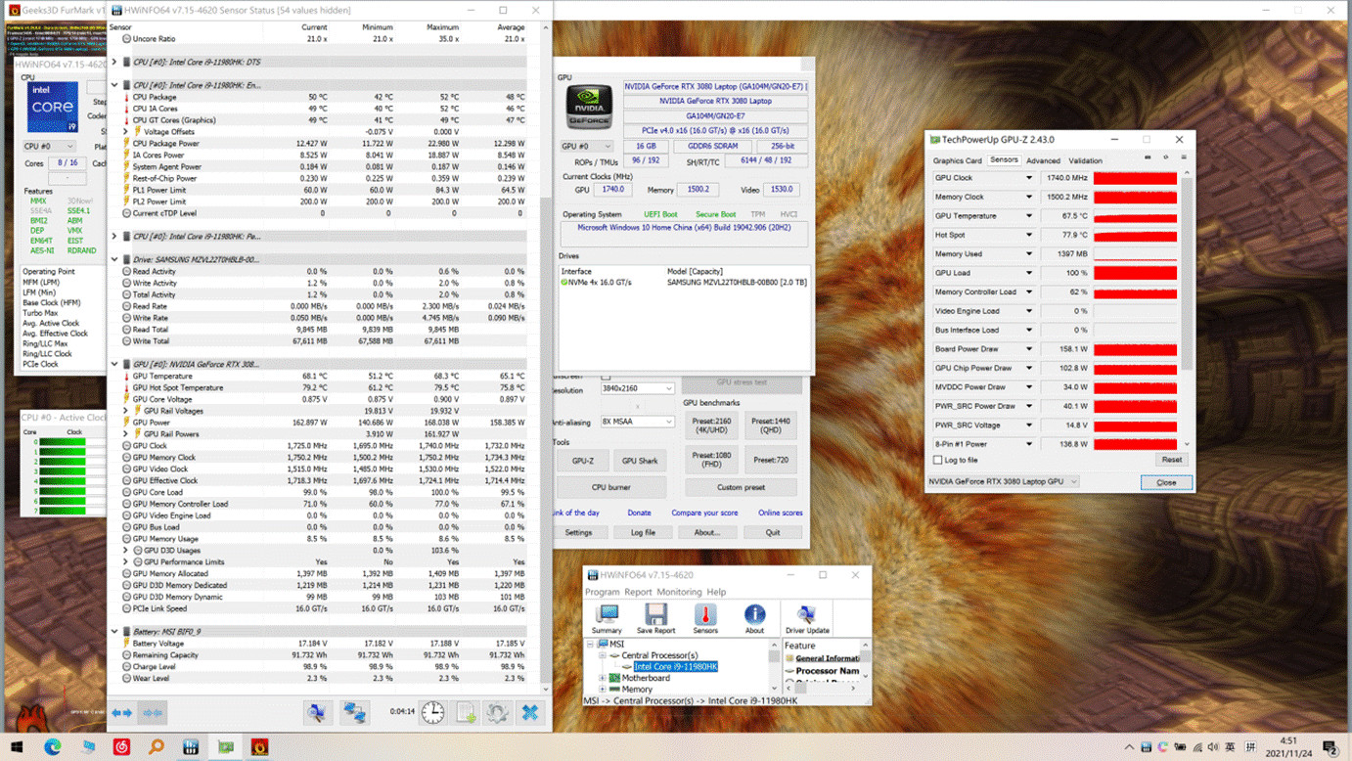
Task: Click GPU-Z green card taskbar icon
Action: (x=226, y=747)
